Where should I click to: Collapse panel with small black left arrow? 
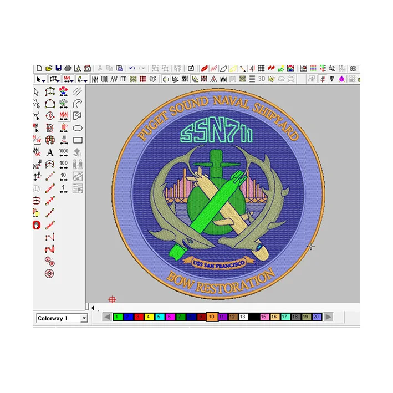[x=93, y=308]
